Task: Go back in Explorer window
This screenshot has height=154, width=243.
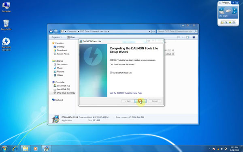Action: 51,32
